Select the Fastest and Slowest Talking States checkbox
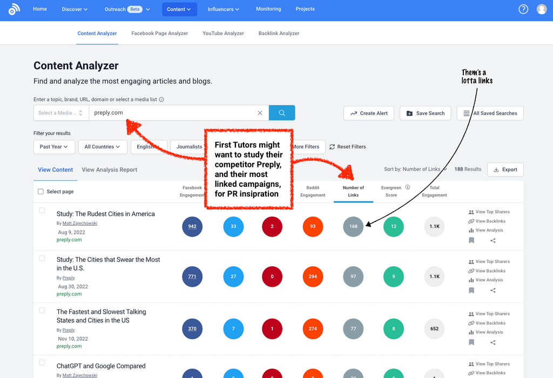Viewport: 553px width, 378px height. click(42, 310)
